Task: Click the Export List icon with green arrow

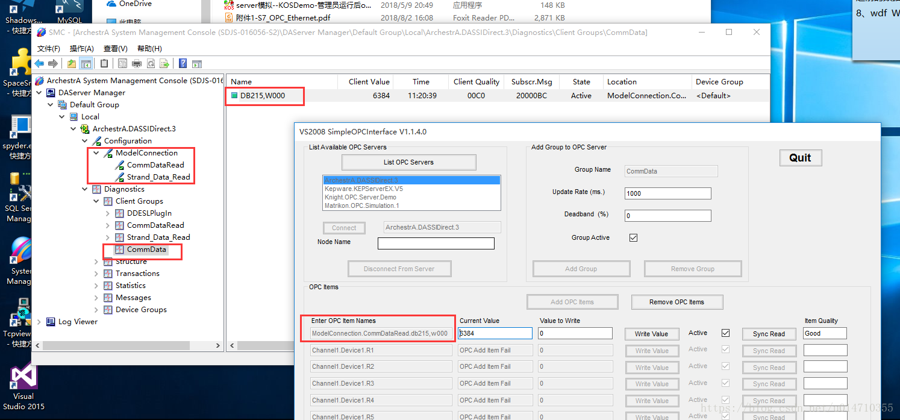Action: [x=164, y=63]
